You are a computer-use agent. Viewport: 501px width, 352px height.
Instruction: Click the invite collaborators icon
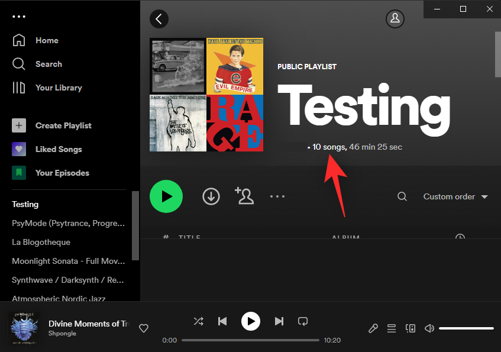[x=244, y=196]
